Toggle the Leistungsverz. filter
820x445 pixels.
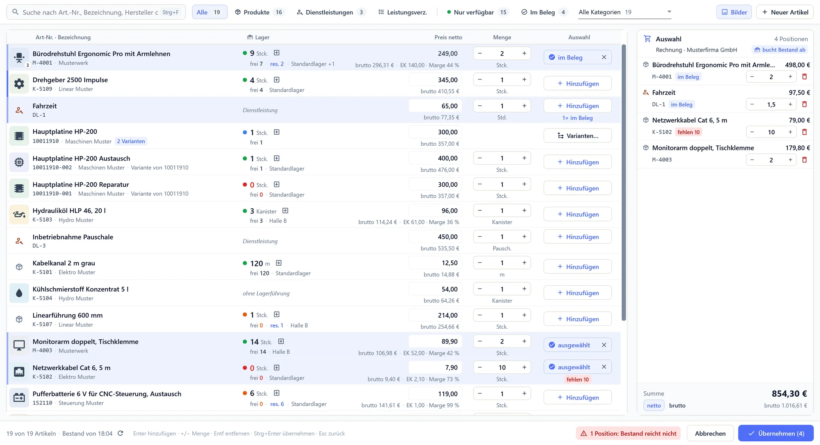(403, 12)
